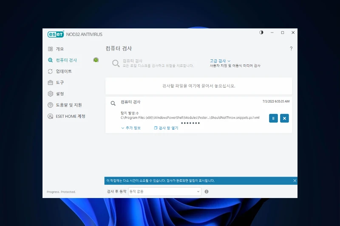The height and width of the screenshot is (226, 340).
Task: Cancel the running scan with X button
Action: click(284, 118)
